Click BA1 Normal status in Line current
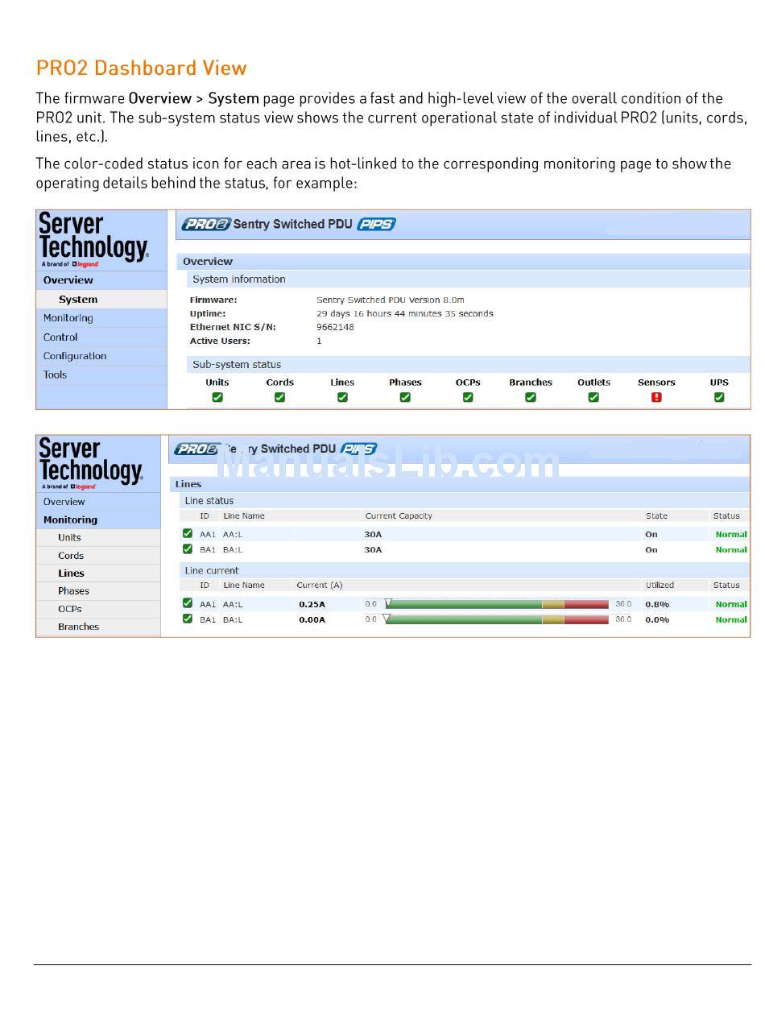765x1010 pixels. (731, 619)
